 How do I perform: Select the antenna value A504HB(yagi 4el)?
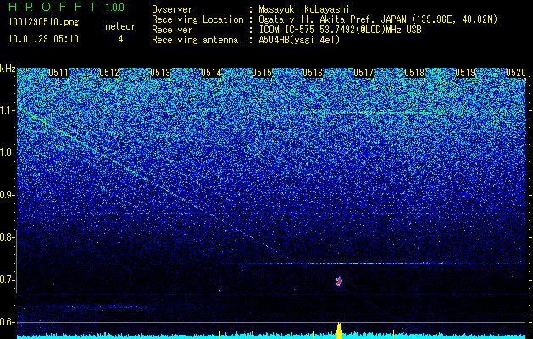(299, 40)
